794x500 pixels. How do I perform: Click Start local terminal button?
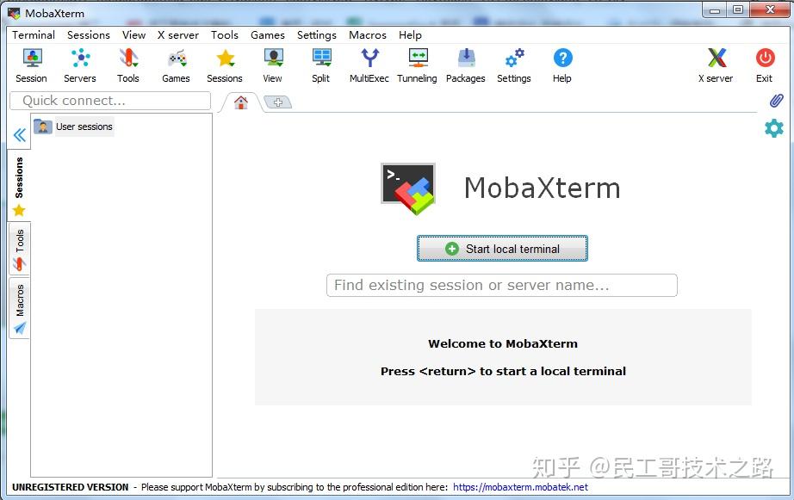tap(502, 249)
